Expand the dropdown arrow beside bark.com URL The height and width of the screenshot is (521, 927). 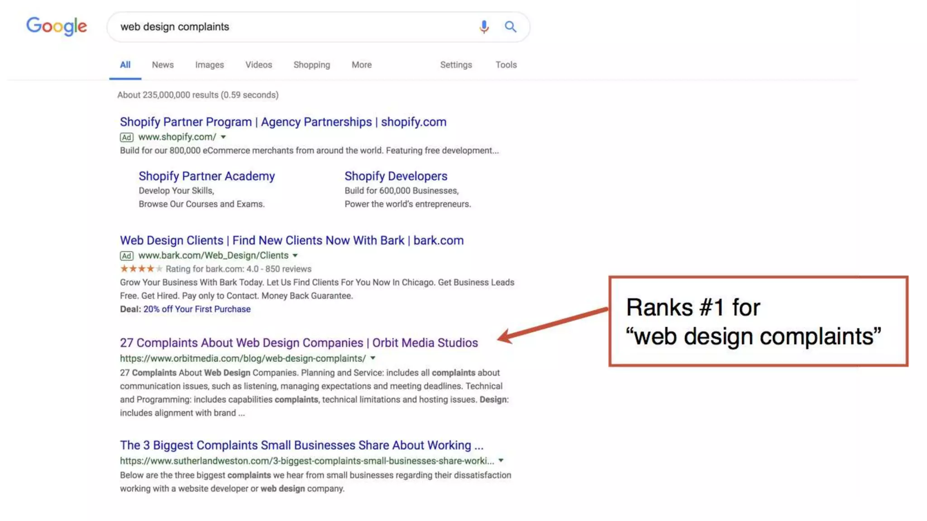[x=295, y=256]
